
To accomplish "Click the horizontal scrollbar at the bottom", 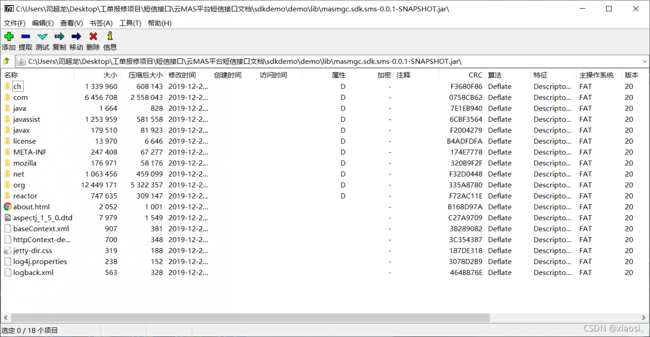I will 249,318.
